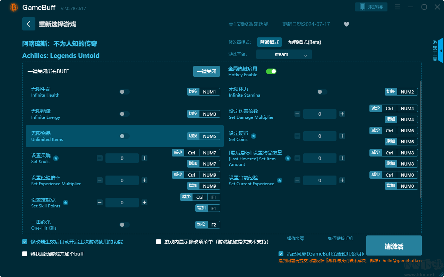444x277 pixels.
Task: Uncheck the GameBuff disclaimer agreement checkbox
Action: coord(281,254)
